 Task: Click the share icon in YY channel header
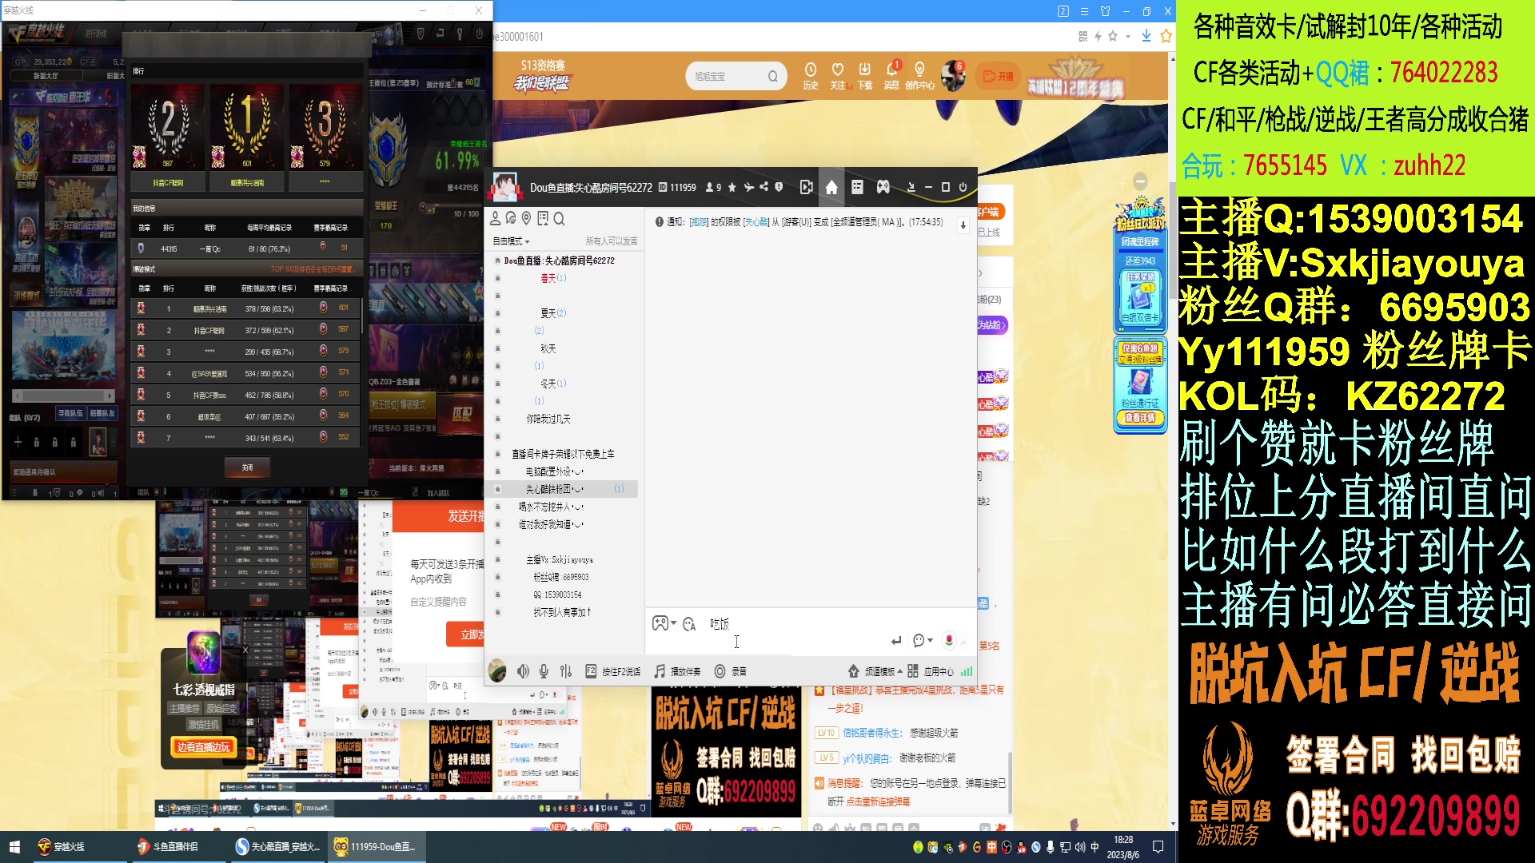click(x=764, y=187)
